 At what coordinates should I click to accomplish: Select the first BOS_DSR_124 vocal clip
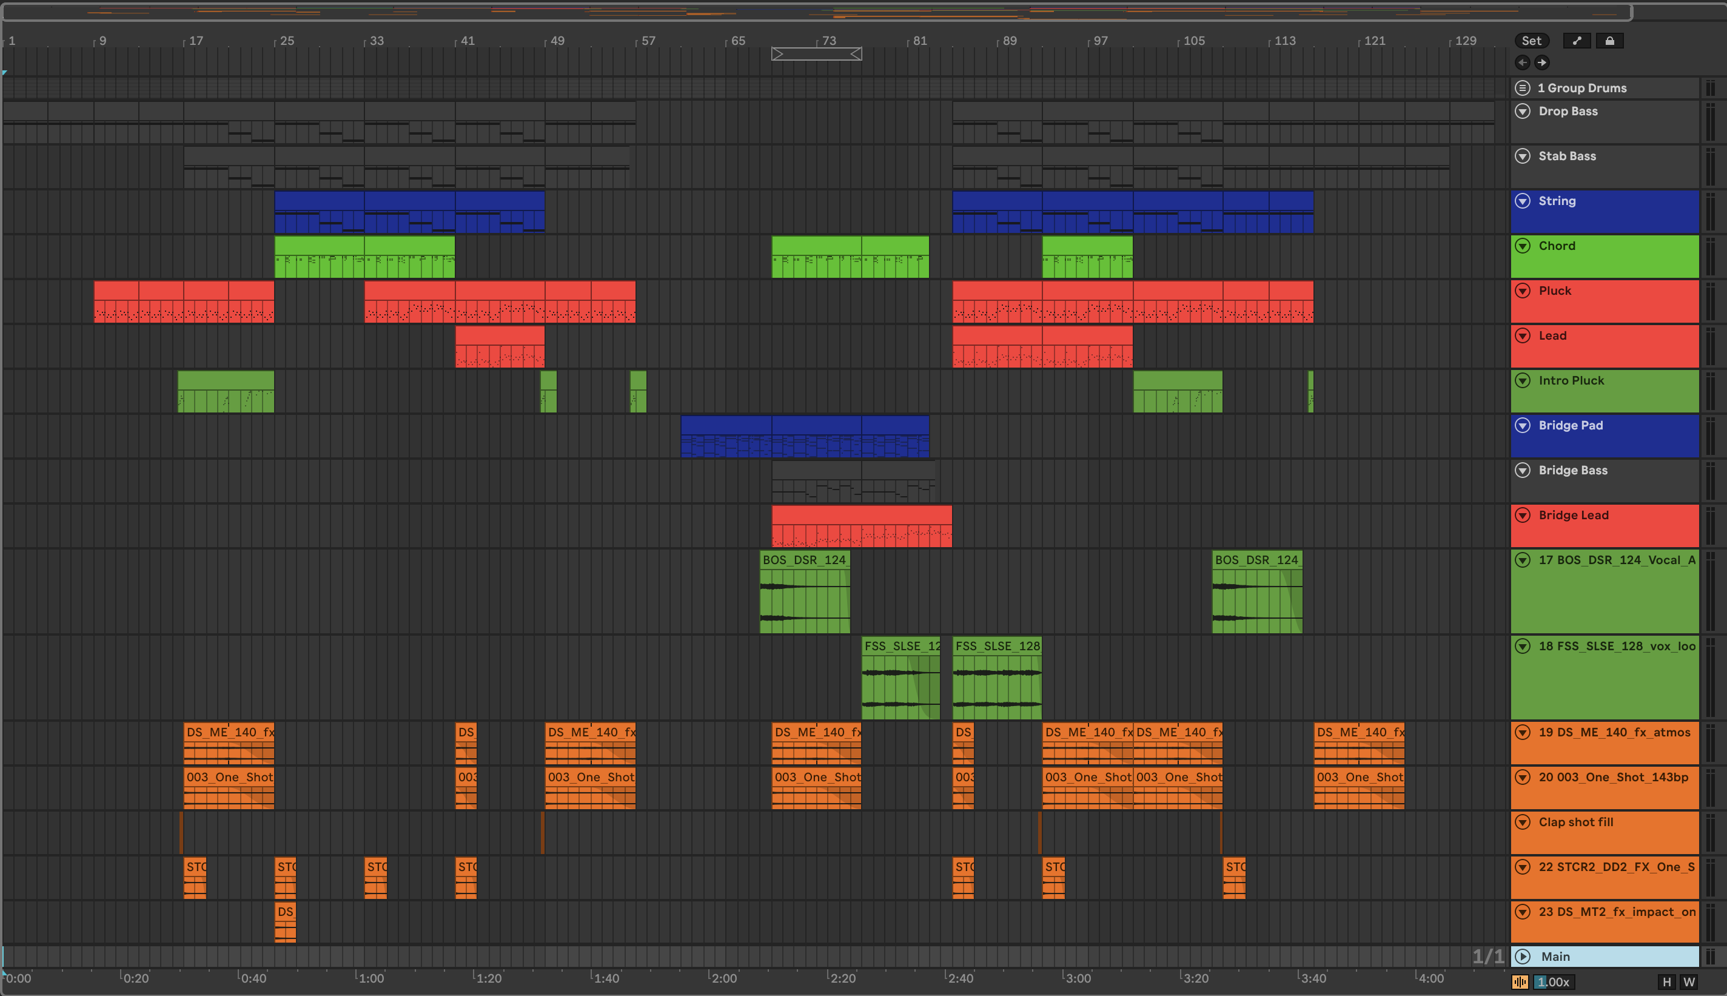click(x=804, y=560)
